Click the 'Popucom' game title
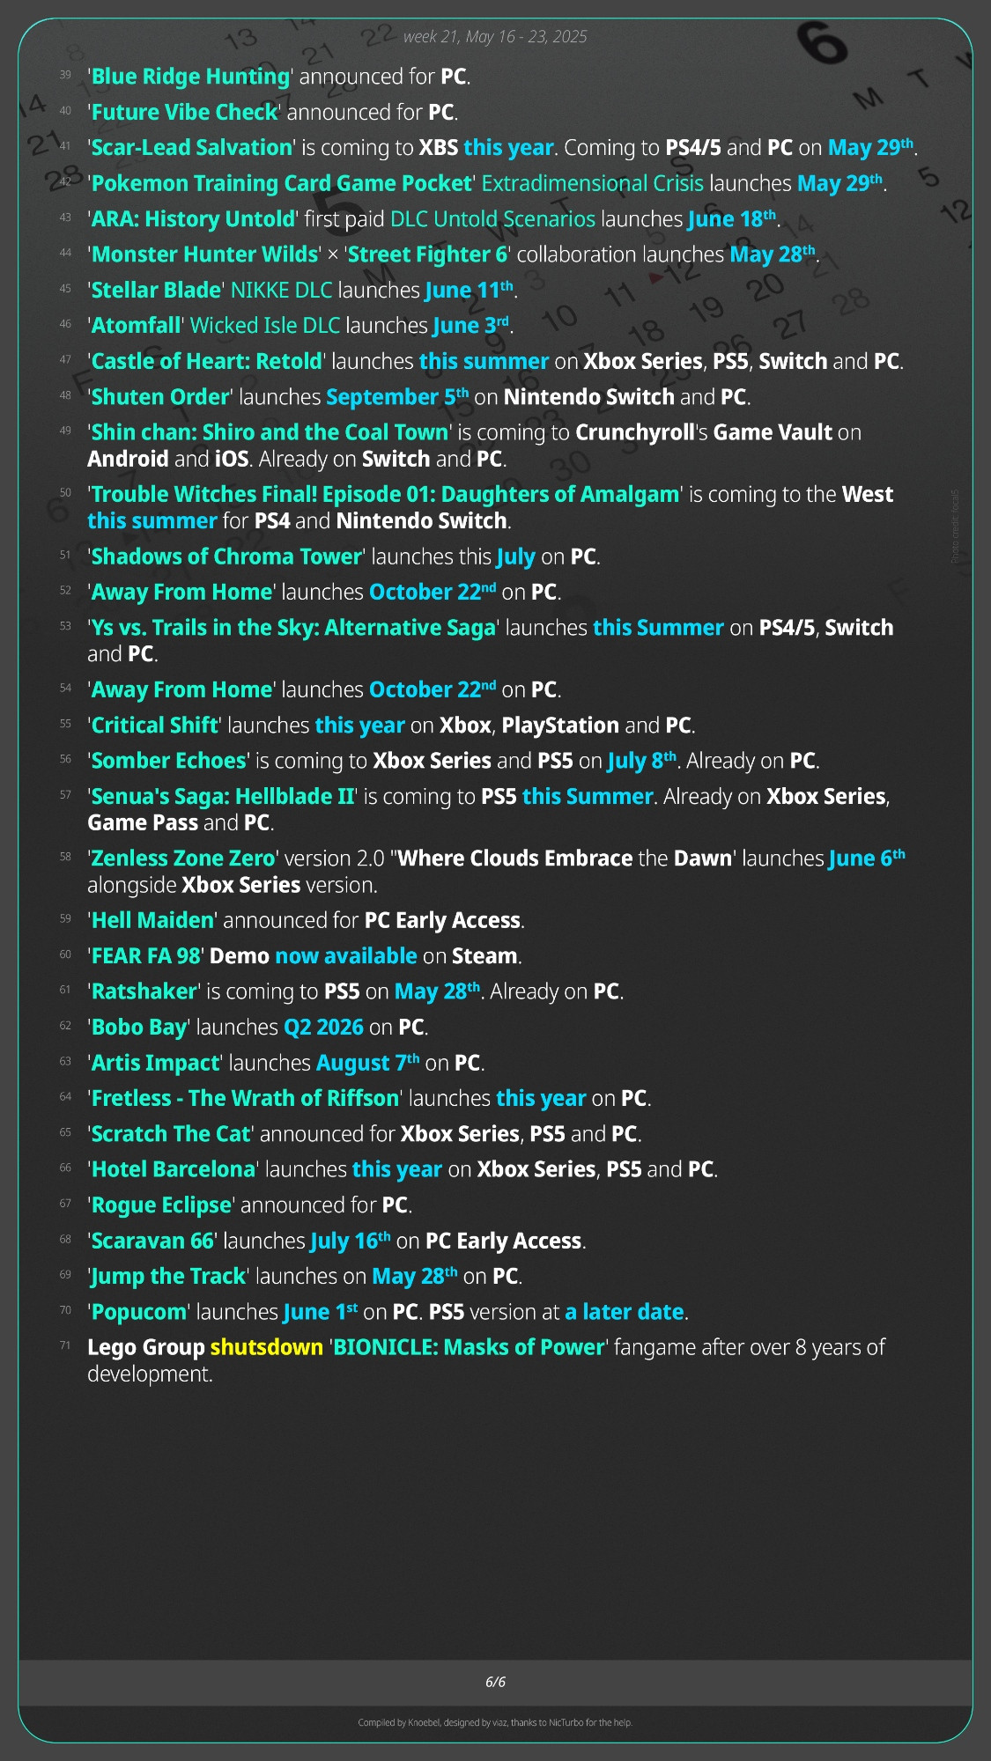991x1761 pixels. (x=139, y=1313)
